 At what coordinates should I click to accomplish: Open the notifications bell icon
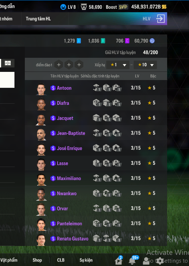click(132, 261)
